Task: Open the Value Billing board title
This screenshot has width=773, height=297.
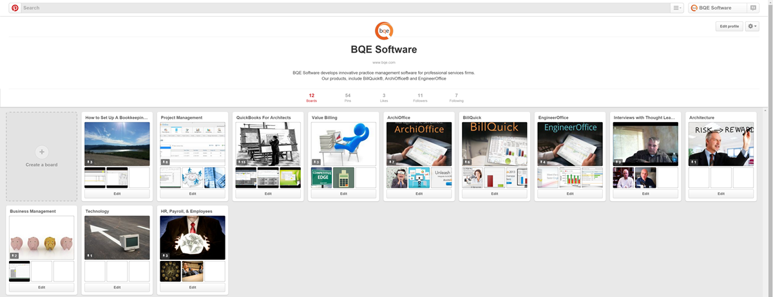Action: [x=325, y=118]
